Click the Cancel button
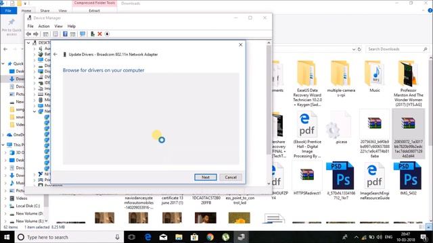433x243 pixels. click(x=231, y=177)
